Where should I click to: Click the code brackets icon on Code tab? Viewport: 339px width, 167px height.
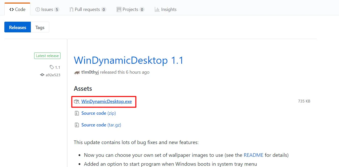(11, 9)
